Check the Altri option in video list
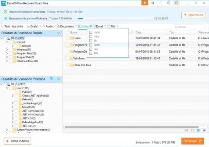Screen dimensions: 209x147 pyautogui.click(x=91, y=53)
